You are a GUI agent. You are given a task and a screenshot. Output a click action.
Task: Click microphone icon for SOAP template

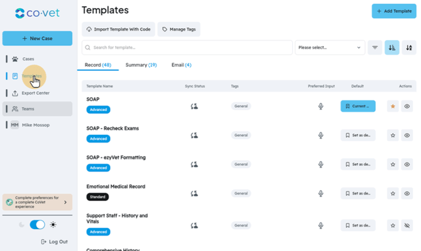(x=320, y=106)
